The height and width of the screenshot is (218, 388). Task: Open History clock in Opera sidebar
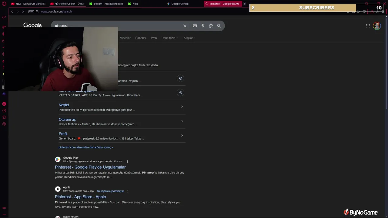pyautogui.click(x=4, y=111)
